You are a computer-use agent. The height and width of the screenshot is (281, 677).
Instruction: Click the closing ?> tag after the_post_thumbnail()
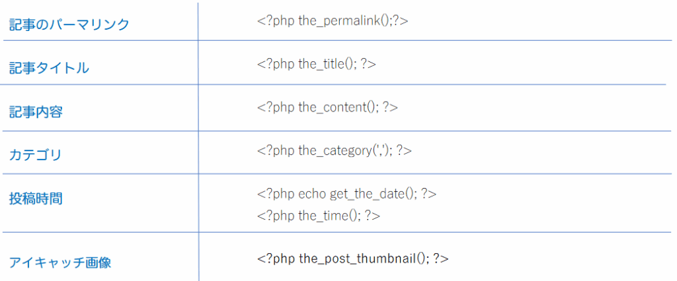[441, 258]
